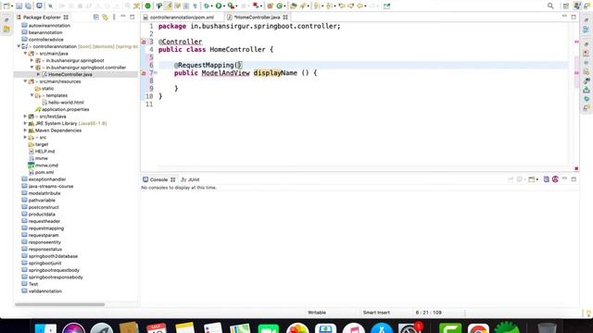Click the Save toolbar icon
This screenshot has width=593, height=333.
(19, 6)
